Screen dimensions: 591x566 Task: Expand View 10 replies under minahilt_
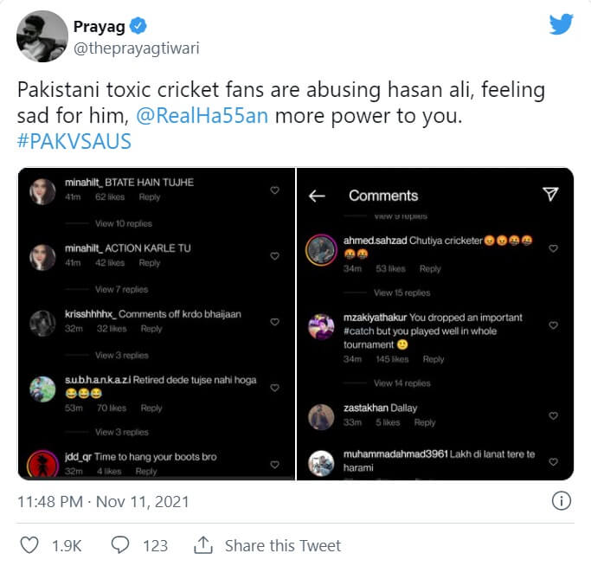click(122, 223)
